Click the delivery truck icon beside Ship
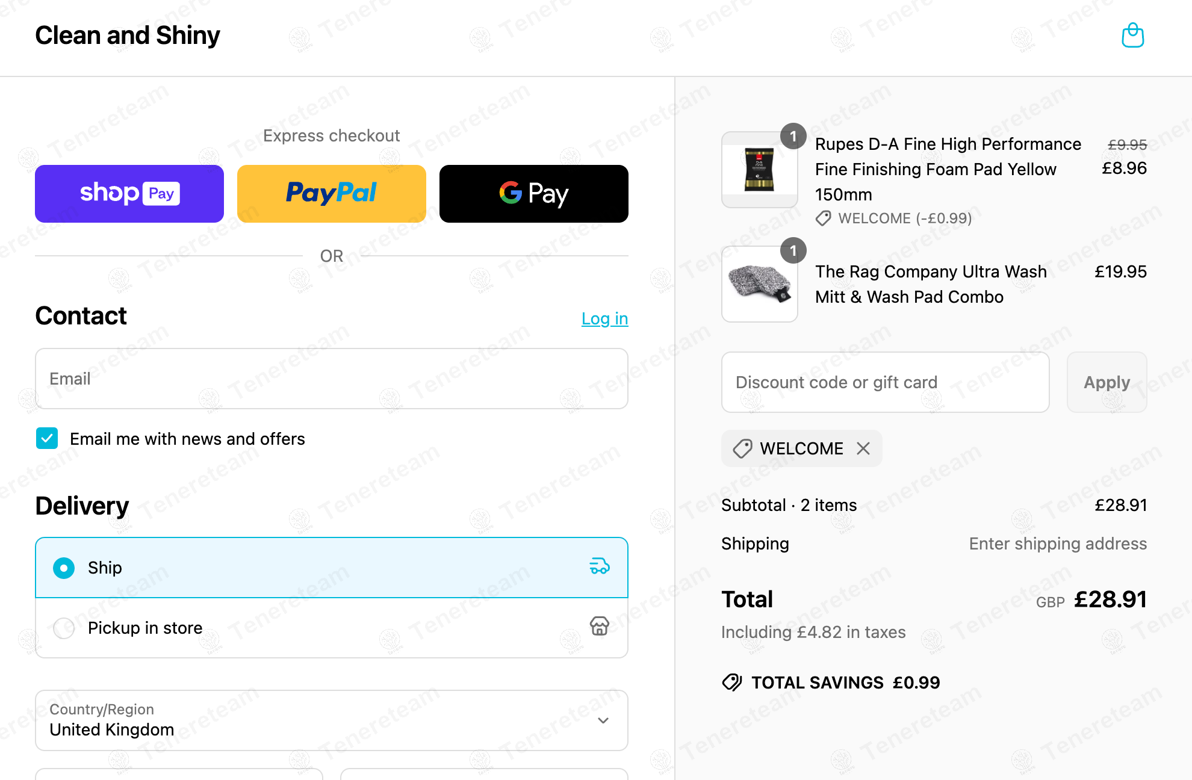The width and height of the screenshot is (1192, 780). pos(599,566)
